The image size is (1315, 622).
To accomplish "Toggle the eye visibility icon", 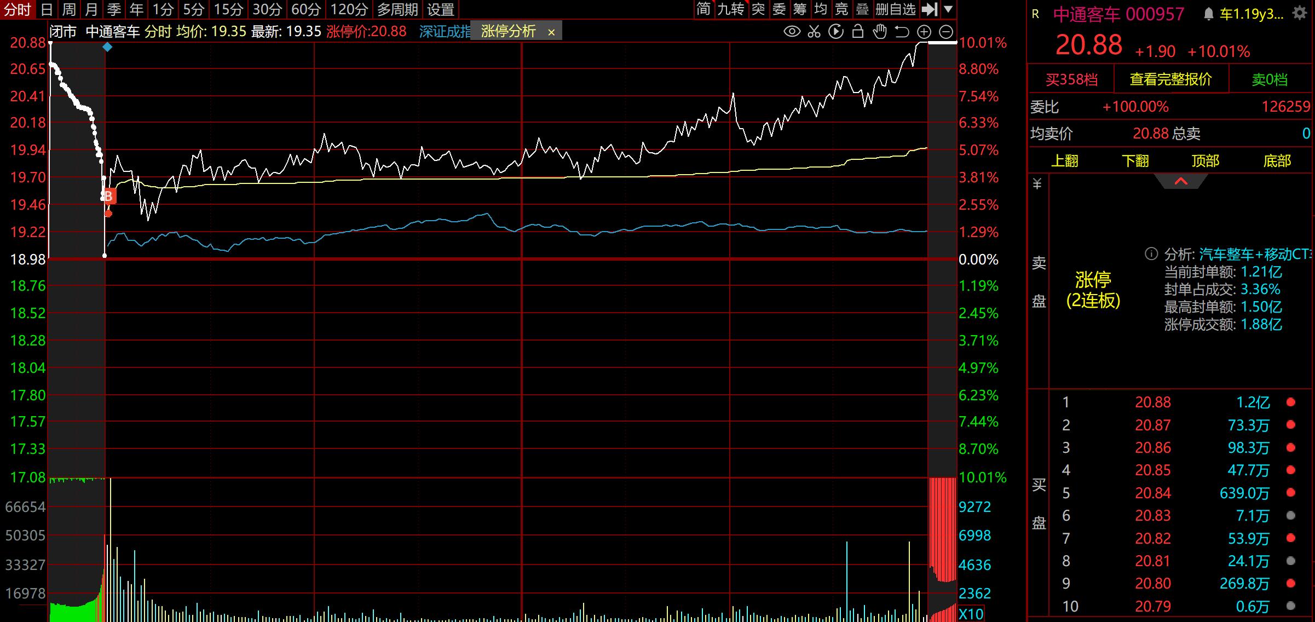I will [x=792, y=32].
